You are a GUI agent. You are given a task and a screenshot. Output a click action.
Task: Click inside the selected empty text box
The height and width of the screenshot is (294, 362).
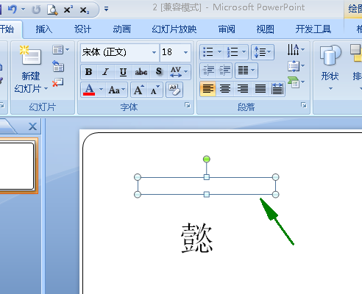click(x=207, y=186)
